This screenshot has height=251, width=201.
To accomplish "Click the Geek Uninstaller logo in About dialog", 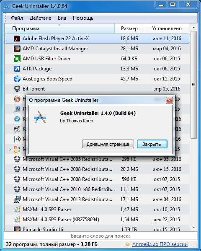I will pyautogui.click(x=40, y=117).
